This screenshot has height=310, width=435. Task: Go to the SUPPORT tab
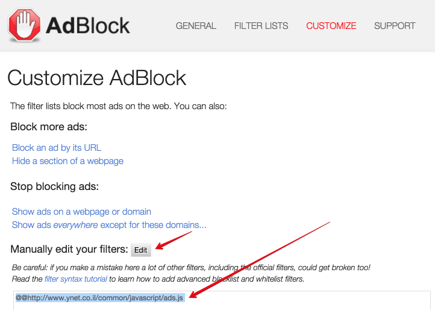click(x=395, y=26)
